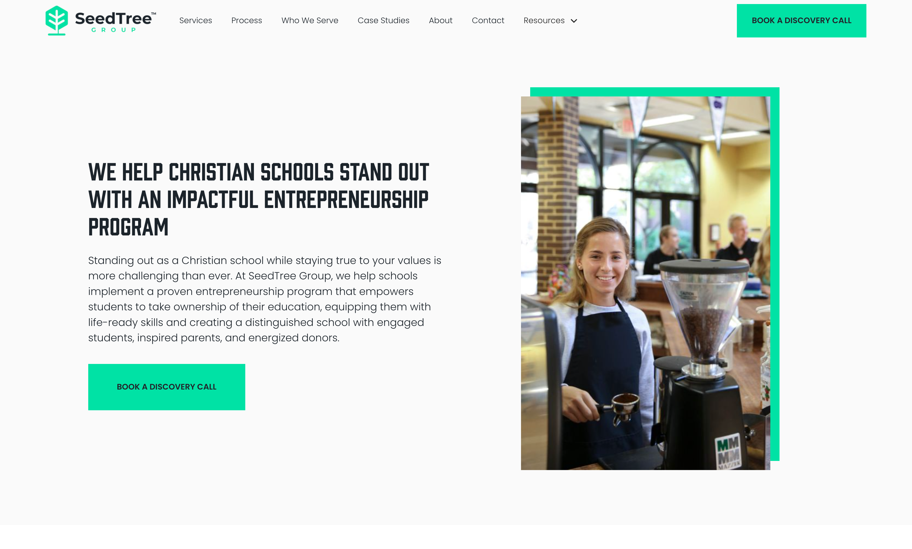
Task: Click the green accent frame behind photo
Action: (775, 273)
